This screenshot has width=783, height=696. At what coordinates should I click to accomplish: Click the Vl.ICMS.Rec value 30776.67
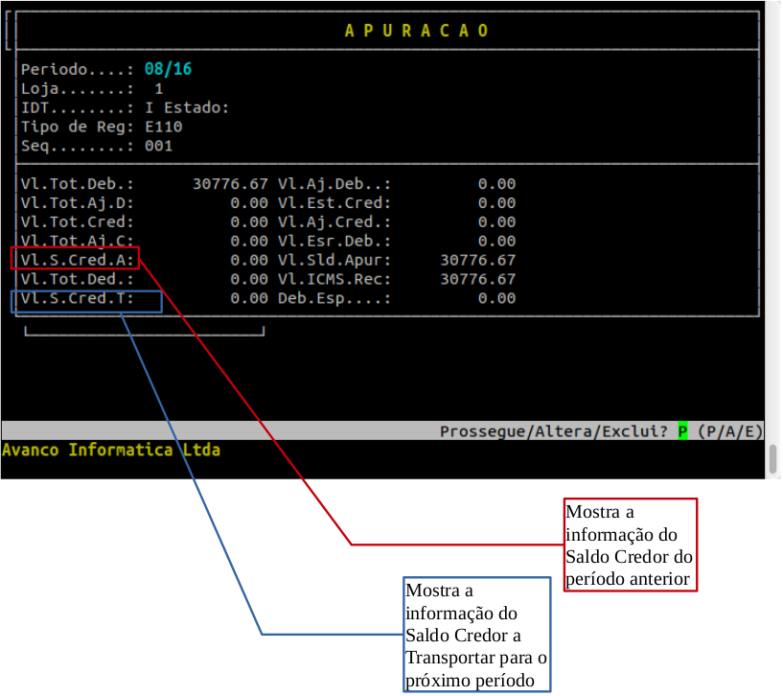coord(477,279)
